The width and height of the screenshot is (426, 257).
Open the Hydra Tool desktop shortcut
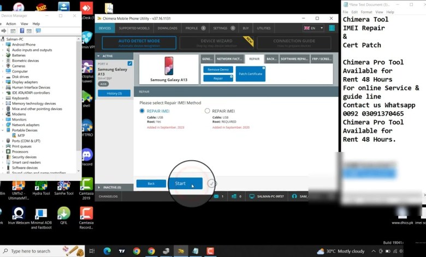42,186
